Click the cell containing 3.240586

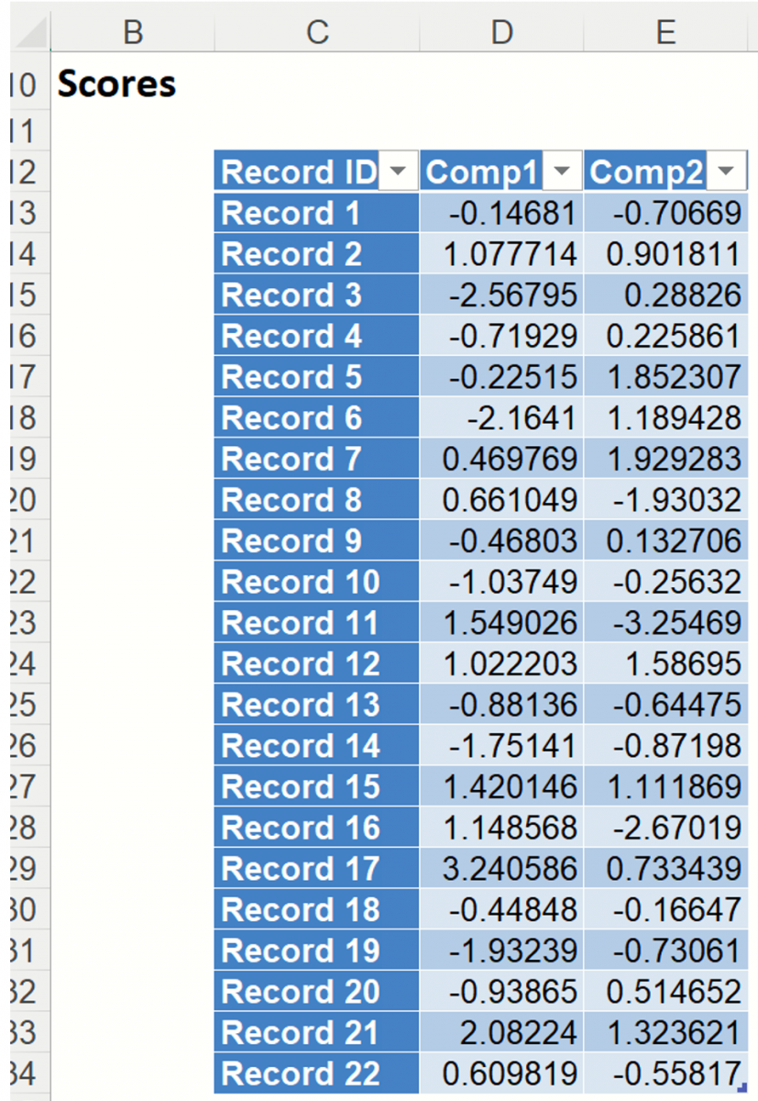(x=501, y=869)
